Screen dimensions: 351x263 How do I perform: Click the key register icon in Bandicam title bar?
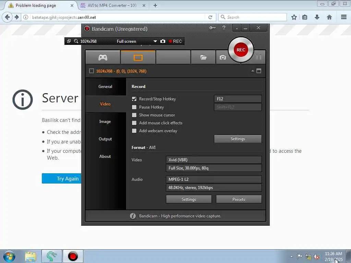(x=212, y=28)
